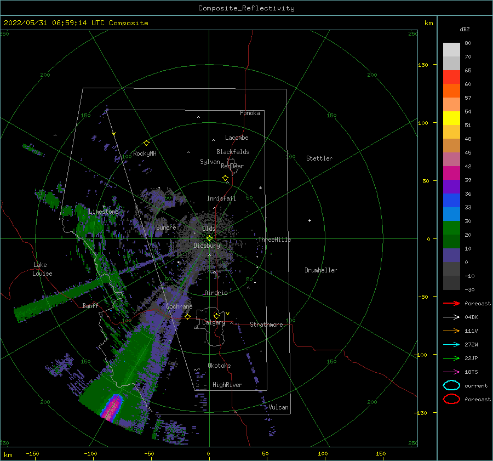Click the magenta 18TS arrow icon
Viewport: 493px width, 461px height.
(x=451, y=372)
